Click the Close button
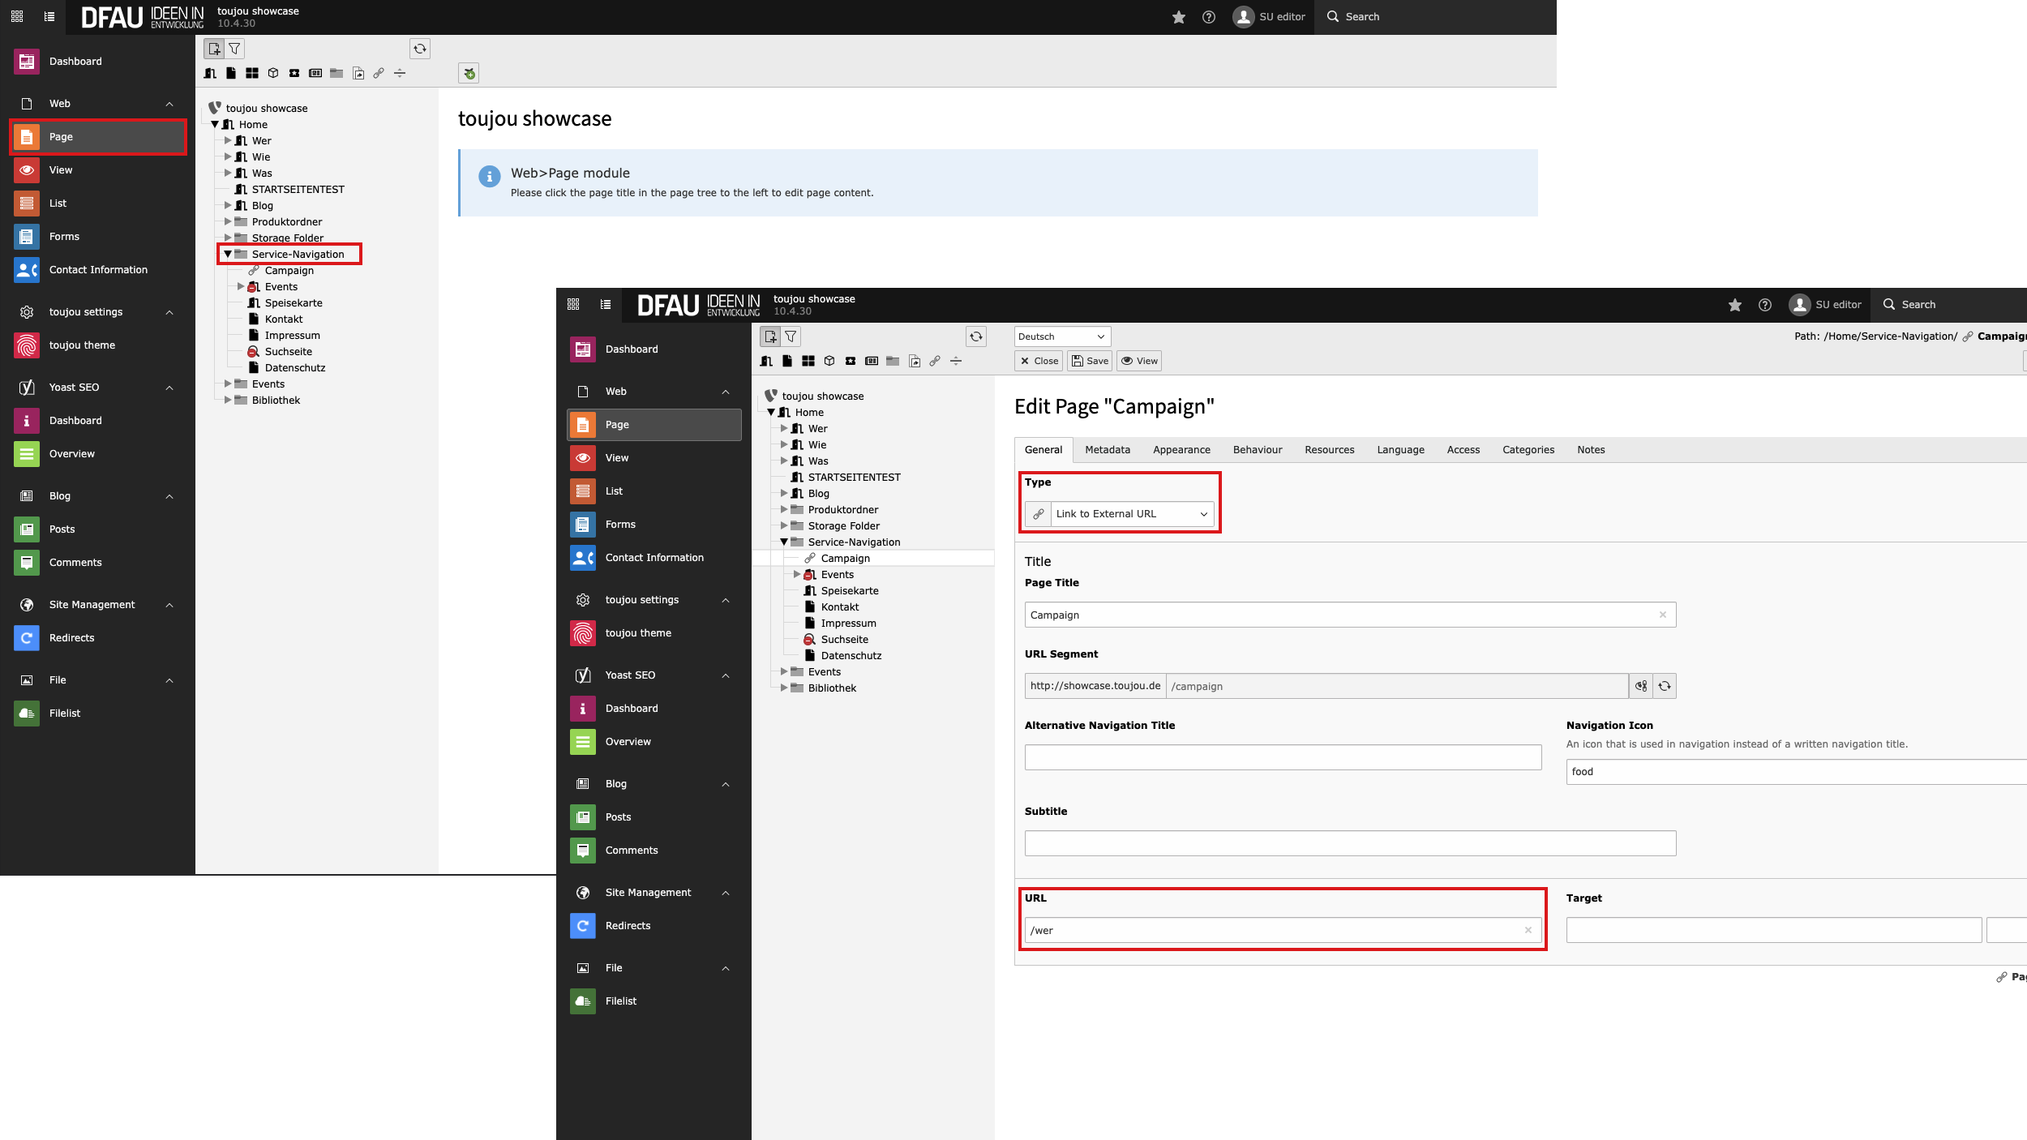Viewport: 2027px width, 1140px height. [1039, 361]
